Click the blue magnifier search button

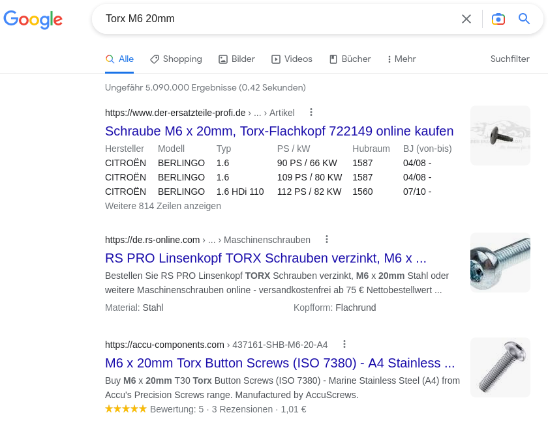(x=524, y=19)
